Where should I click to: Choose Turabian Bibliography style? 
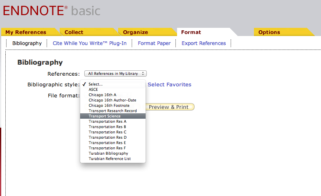coord(113,153)
